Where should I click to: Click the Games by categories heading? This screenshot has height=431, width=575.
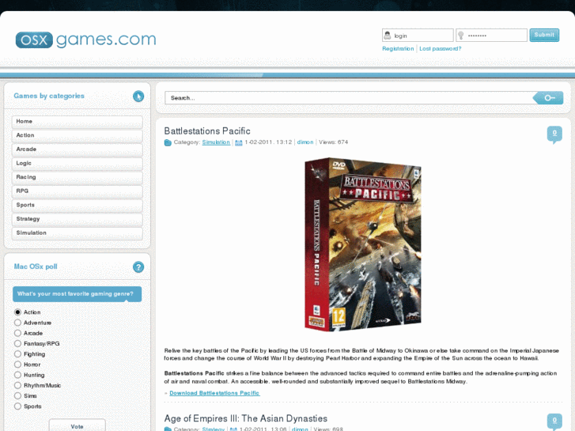click(49, 96)
